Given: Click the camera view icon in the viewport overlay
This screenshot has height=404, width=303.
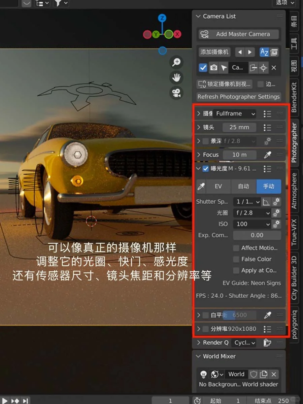Looking at the screenshot, I should [x=176, y=93].
